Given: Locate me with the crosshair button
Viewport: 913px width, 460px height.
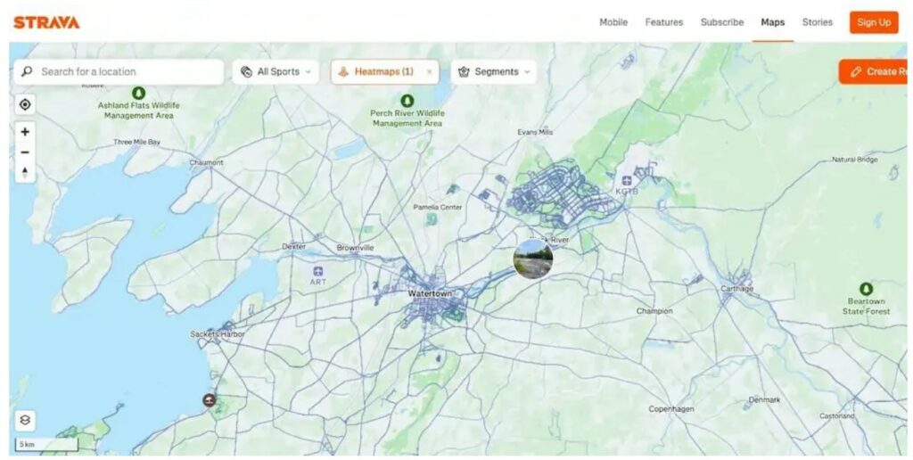Looking at the screenshot, I should pos(25,105).
